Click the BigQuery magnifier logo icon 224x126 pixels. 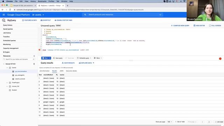(x=4, y=20)
